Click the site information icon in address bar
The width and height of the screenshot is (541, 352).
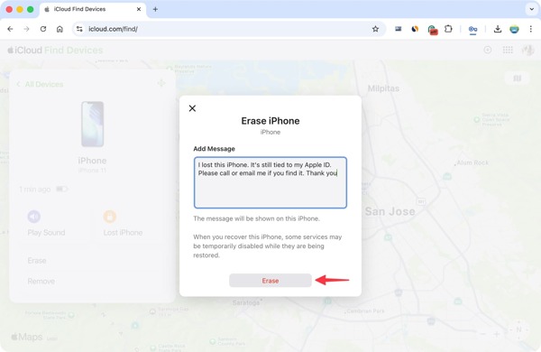[x=79, y=29]
